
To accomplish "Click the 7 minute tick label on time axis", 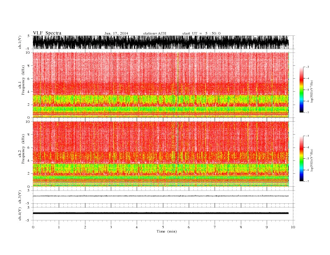I will point(215,227).
